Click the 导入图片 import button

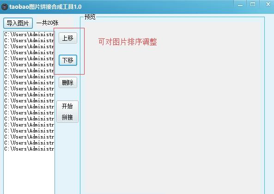point(18,23)
